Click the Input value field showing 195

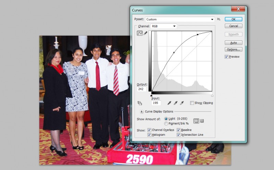pos(156,103)
